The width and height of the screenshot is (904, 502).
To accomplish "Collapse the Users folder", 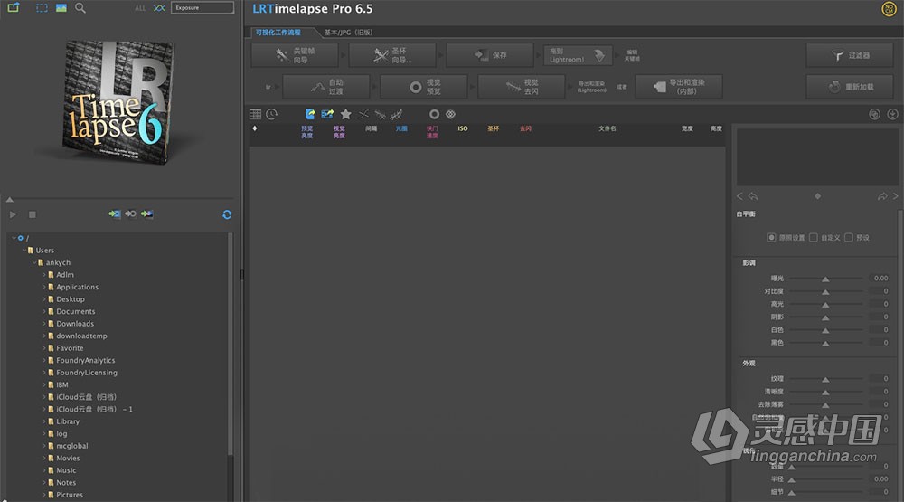I will (24, 251).
